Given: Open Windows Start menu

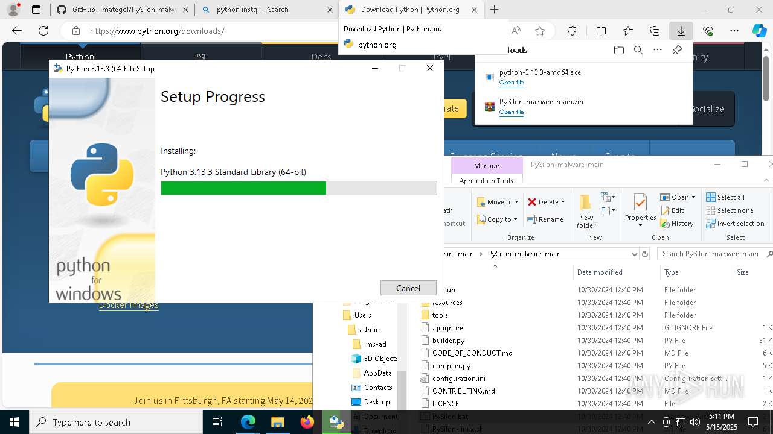Looking at the screenshot, I should [x=14, y=422].
